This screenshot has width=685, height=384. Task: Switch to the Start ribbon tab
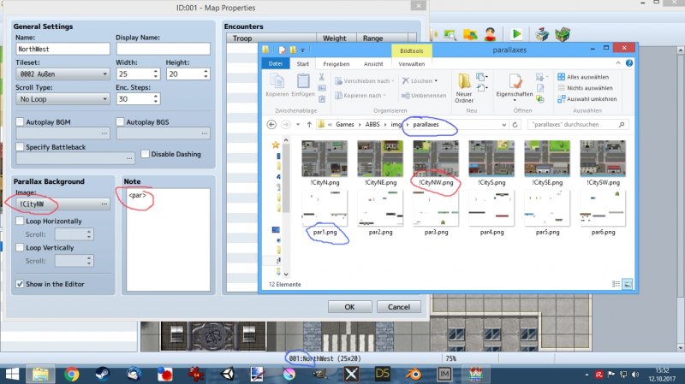click(x=302, y=63)
